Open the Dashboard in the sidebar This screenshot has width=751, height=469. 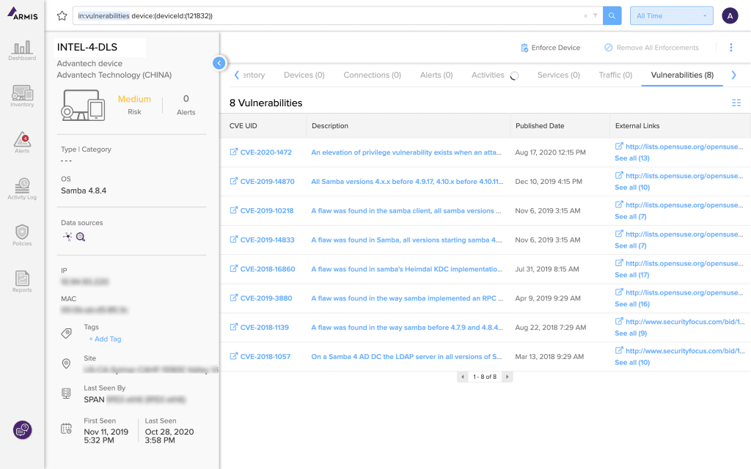(x=22, y=51)
